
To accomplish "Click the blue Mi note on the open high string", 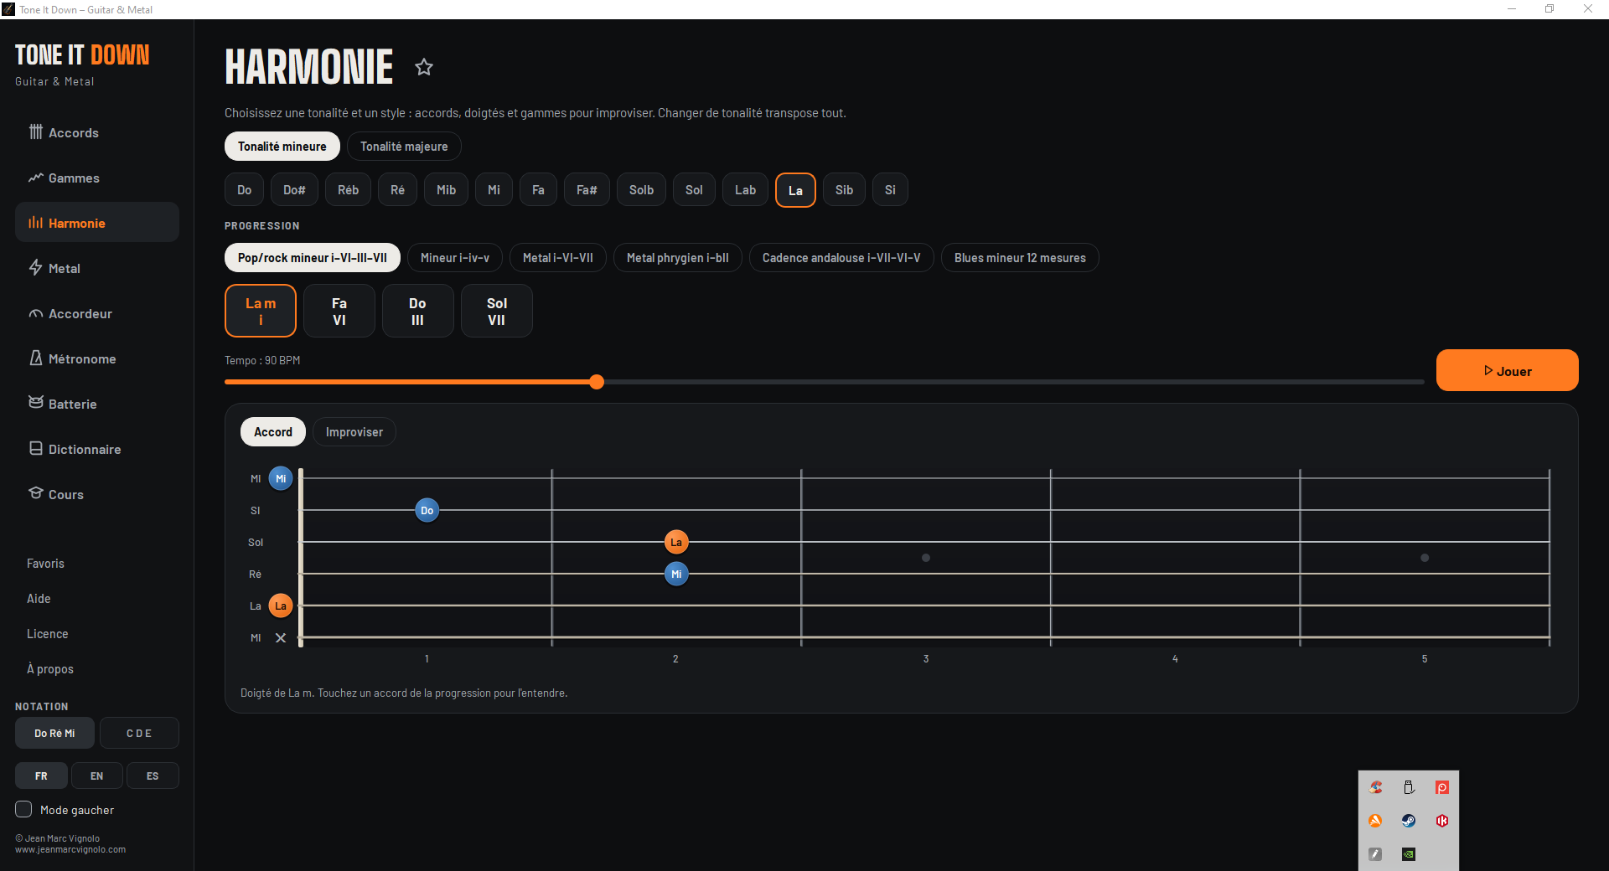I will coord(281,479).
